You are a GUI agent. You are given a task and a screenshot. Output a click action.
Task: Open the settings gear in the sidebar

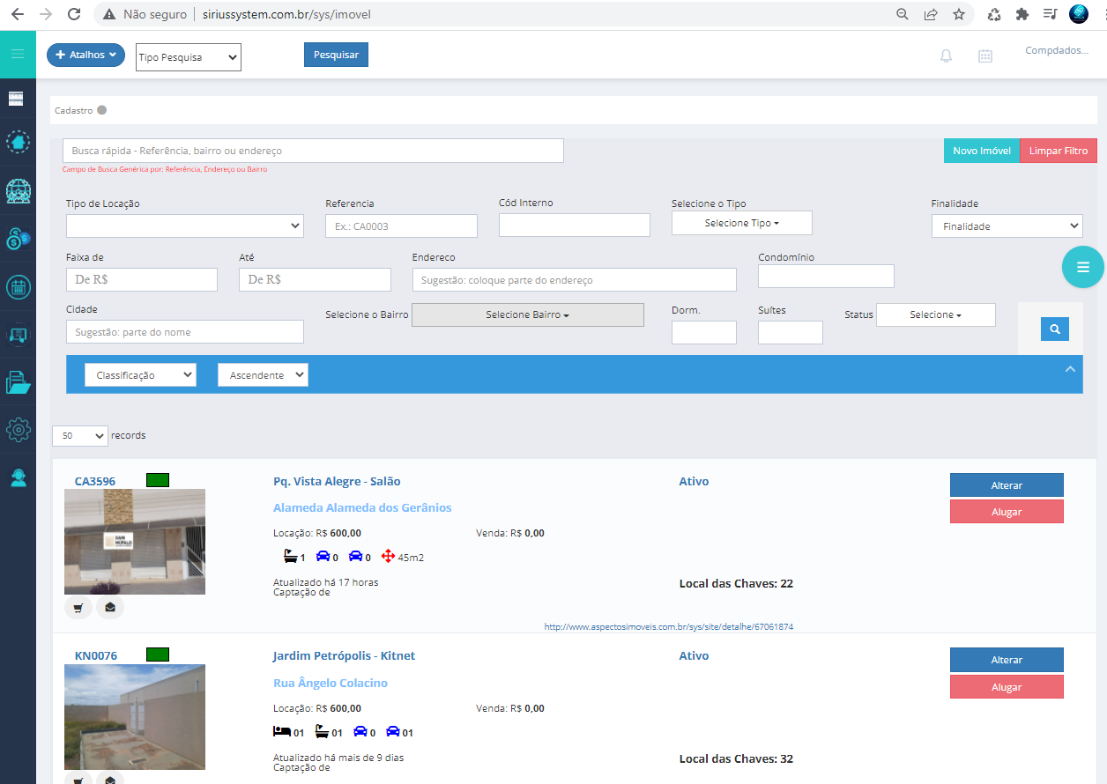click(18, 430)
